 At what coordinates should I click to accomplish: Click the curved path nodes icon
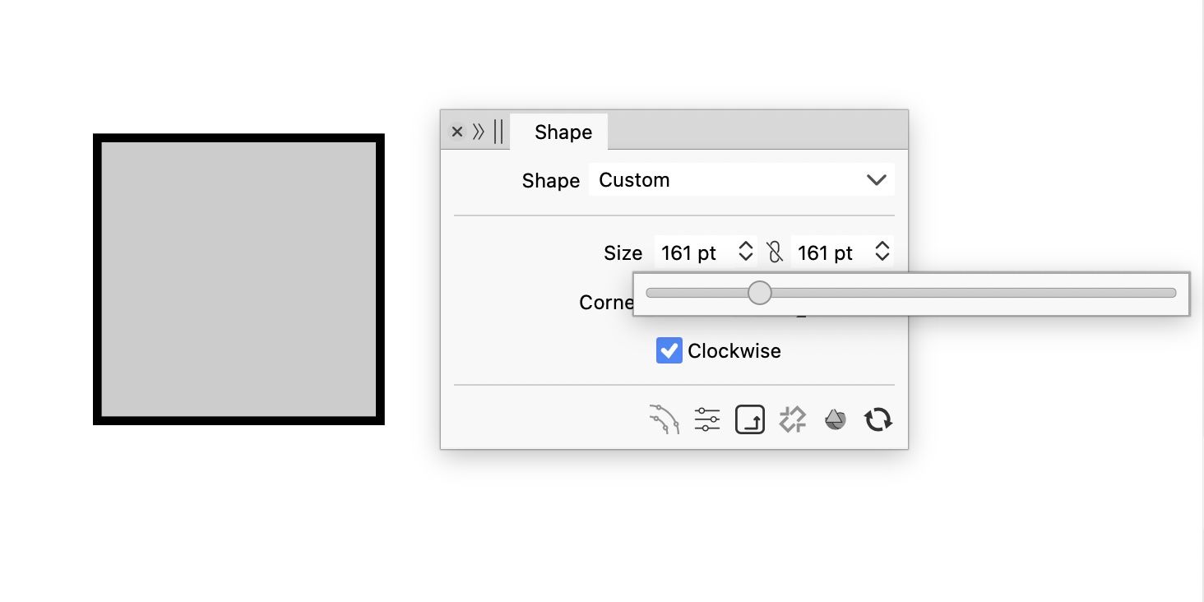[x=665, y=420]
